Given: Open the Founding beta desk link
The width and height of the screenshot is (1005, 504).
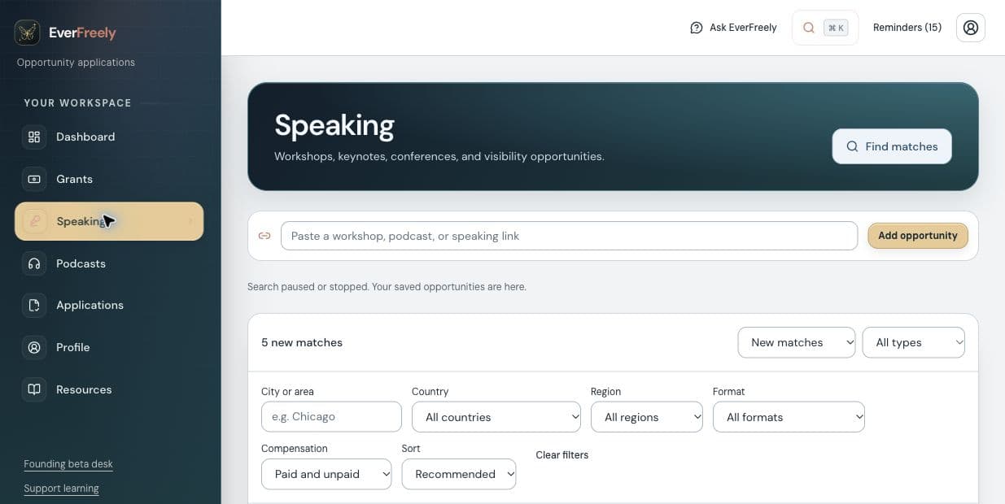Looking at the screenshot, I should (68, 464).
